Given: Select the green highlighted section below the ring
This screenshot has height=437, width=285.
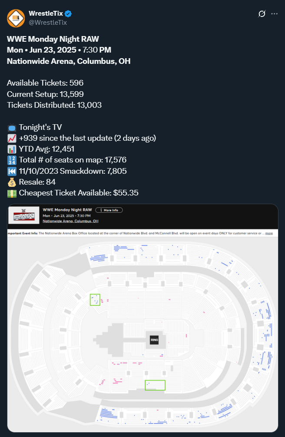Looking at the screenshot, I should pos(155,385).
